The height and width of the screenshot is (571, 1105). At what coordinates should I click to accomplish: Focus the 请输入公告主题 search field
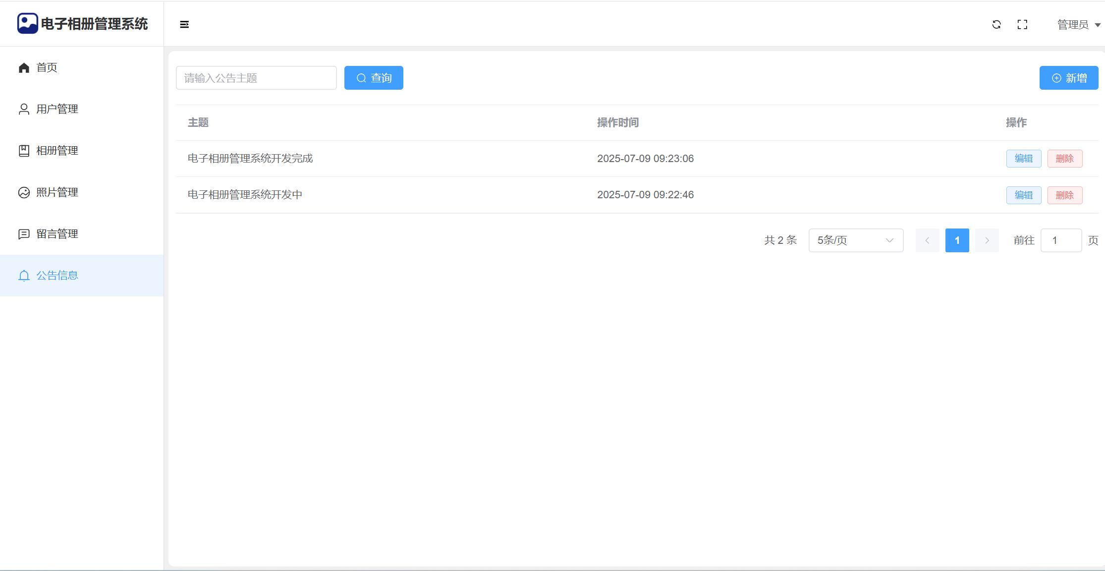pyautogui.click(x=256, y=78)
